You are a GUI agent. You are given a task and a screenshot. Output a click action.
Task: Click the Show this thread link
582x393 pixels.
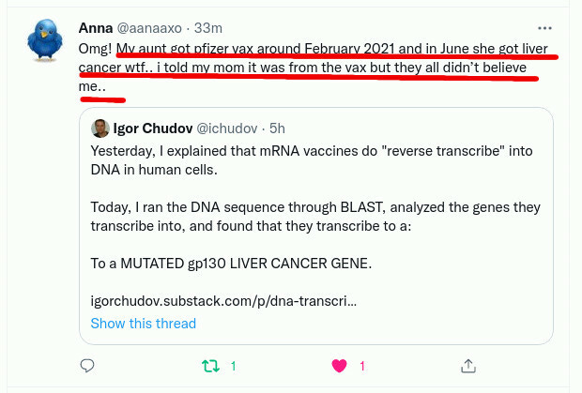pyautogui.click(x=144, y=324)
